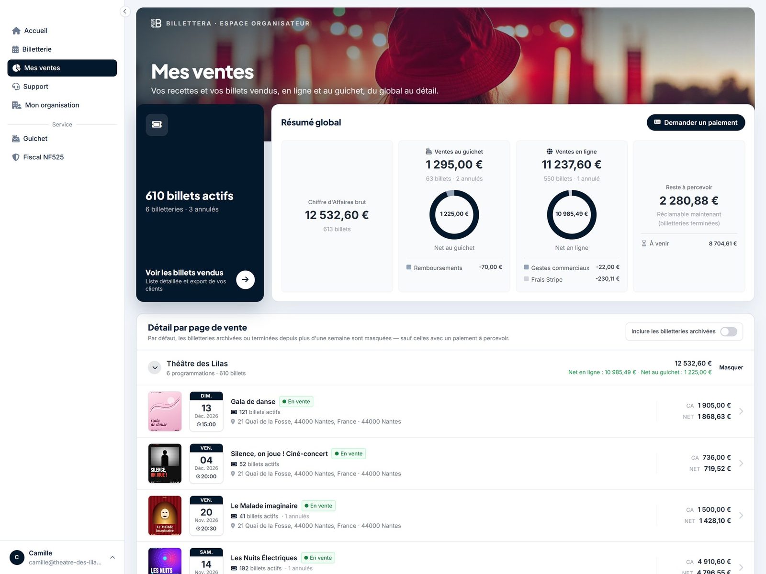The width and height of the screenshot is (766, 574).
Task: Click Demander un paiement button
Action: coord(696,122)
